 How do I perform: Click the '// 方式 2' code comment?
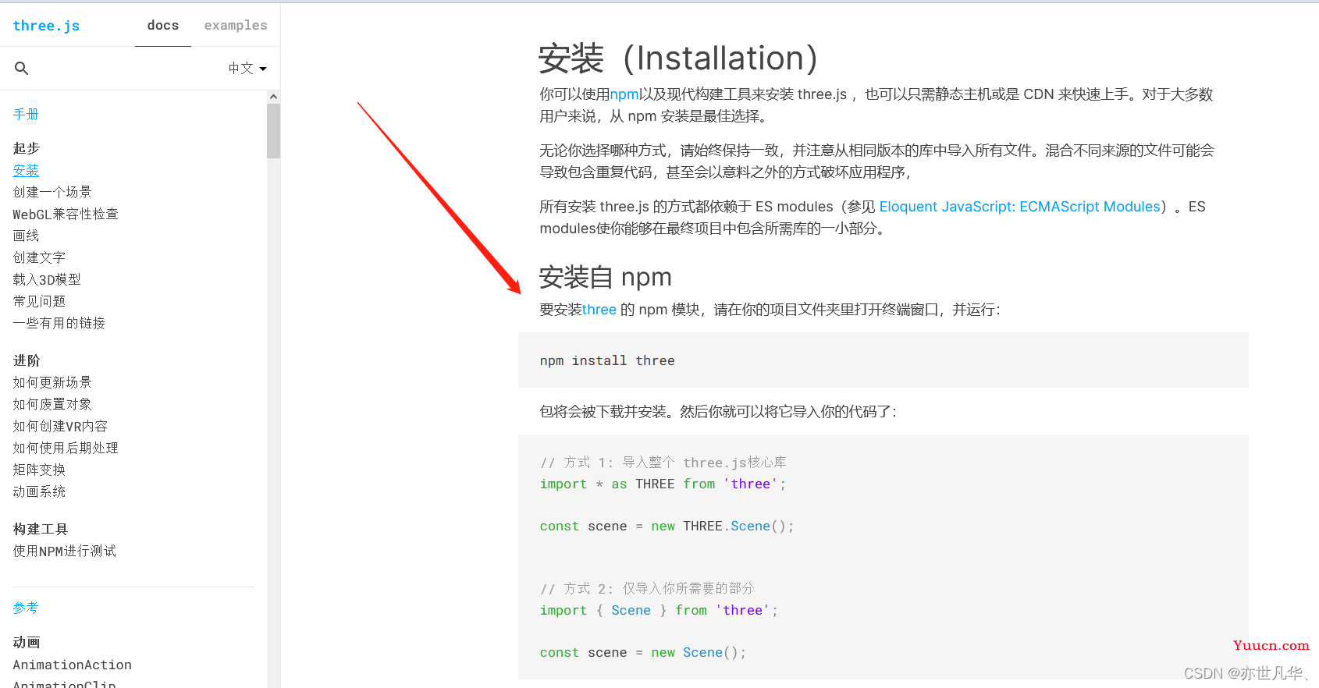[x=647, y=588]
